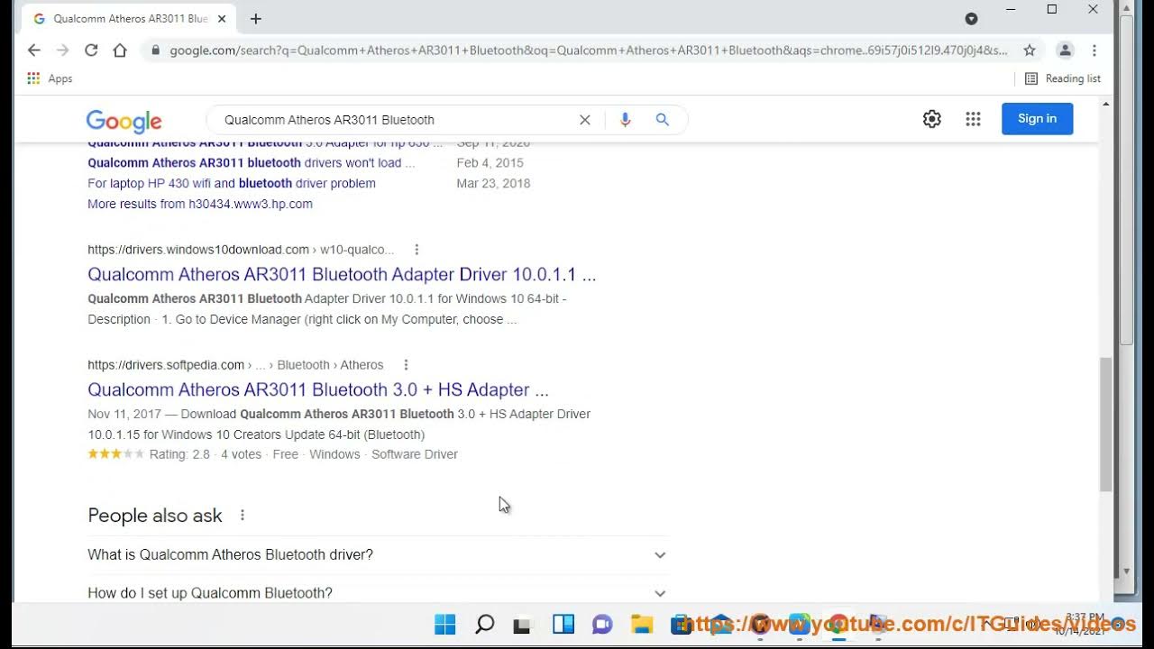Screen dimensions: 1154x649
Task: Click the Google logo
Action: 124,121
